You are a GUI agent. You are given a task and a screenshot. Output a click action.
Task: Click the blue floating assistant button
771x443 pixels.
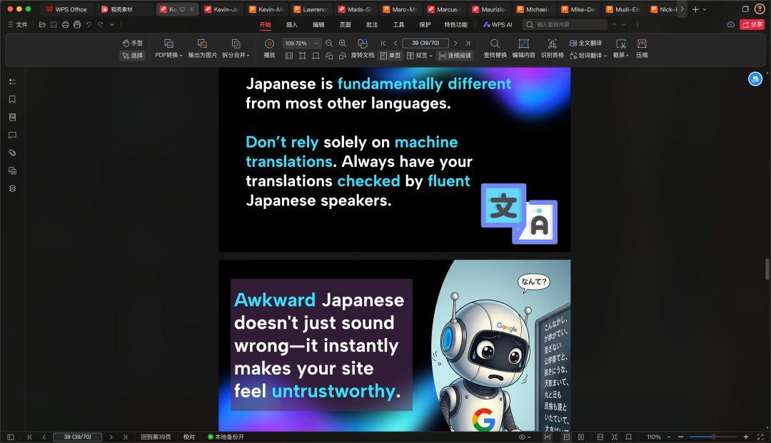[755, 78]
